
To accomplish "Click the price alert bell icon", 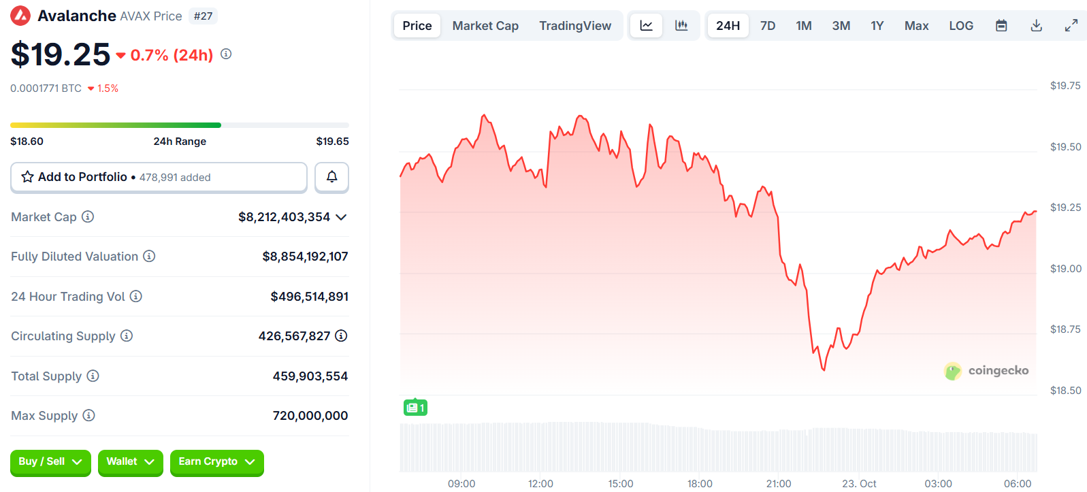I will pyautogui.click(x=331, y=177).
